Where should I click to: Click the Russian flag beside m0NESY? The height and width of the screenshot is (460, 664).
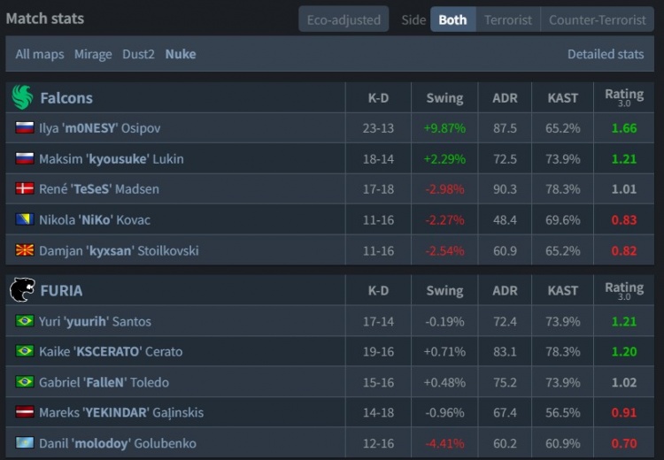pyautogui.click(x=25, y=128)
